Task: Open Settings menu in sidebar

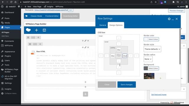Action: pos(8,83)
